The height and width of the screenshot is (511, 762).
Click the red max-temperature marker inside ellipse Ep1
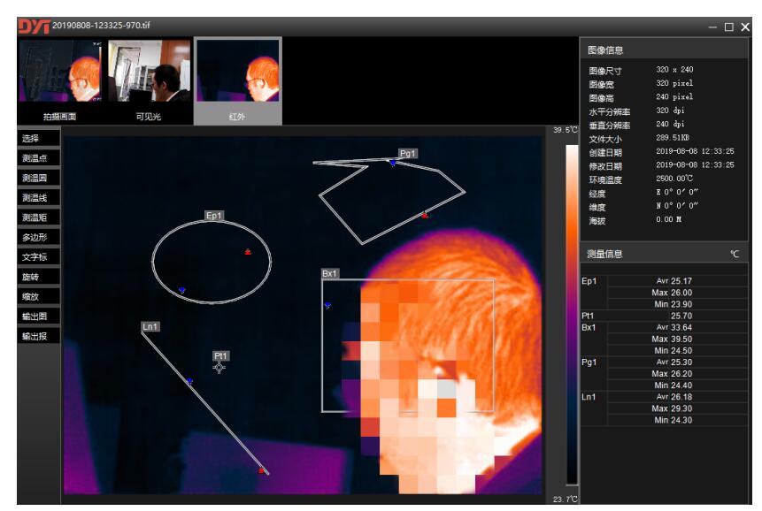coord(248,252)
